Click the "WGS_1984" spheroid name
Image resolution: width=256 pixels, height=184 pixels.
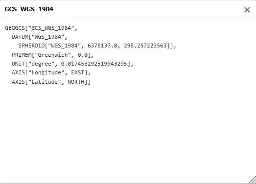pyautogui.click(x=64, y=46)
